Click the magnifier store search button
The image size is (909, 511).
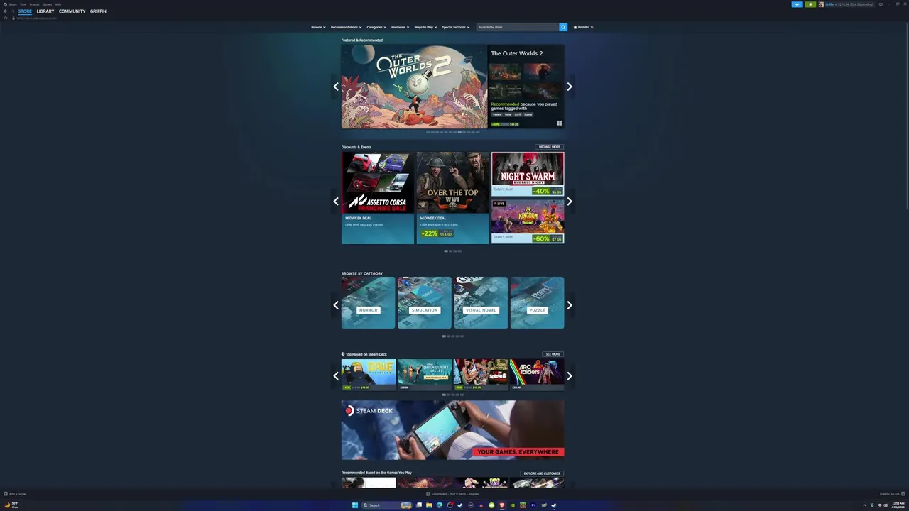563,27
